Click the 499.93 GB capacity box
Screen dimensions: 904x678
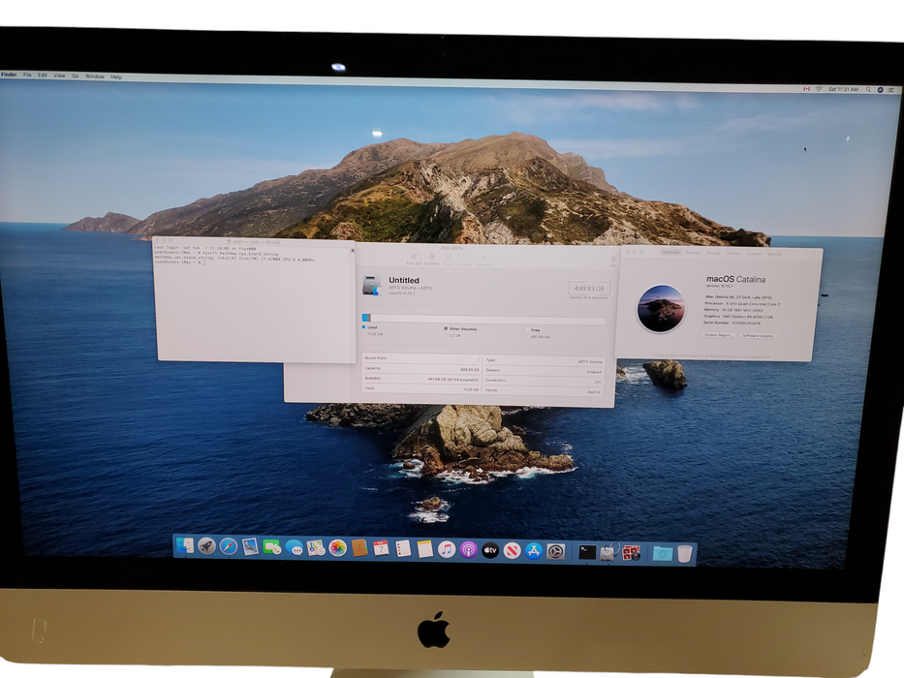click(589, 289)
